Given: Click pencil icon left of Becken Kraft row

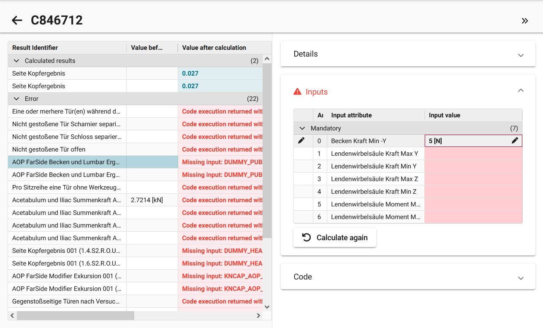Looking at the screenshot, I should click(301, 141).
